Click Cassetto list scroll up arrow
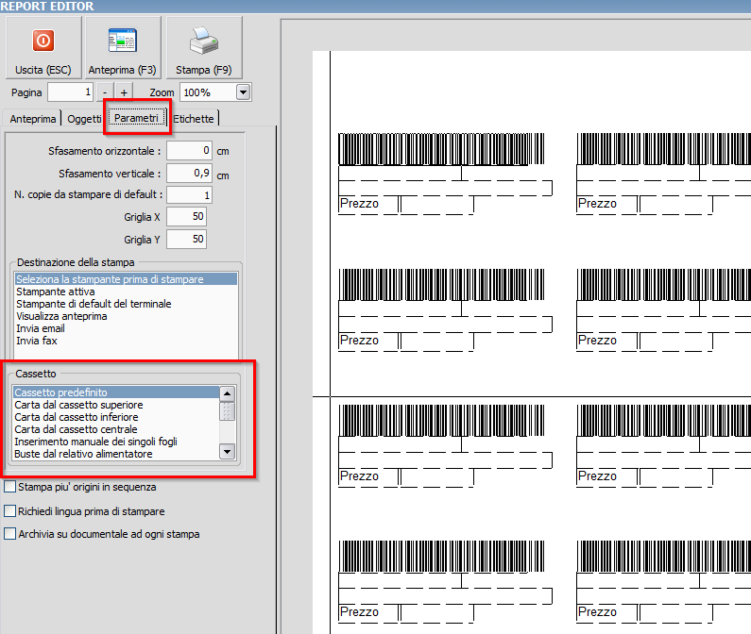The image size is (751, 634). click(227, 393)
